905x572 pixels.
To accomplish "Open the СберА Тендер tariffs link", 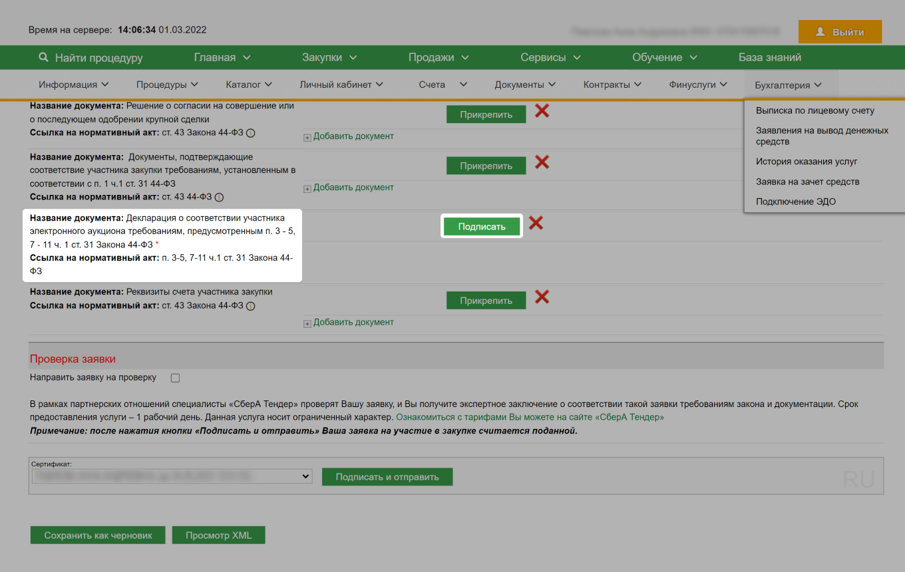I will tap(530, 418).
